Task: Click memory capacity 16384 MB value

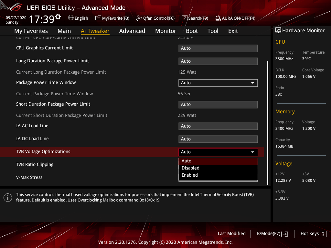Action: (x=284, y=146)
